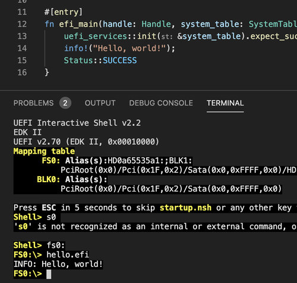Click 'UEFI Interactive Shell v2.2' terminal line

click(x=77, y=123)
